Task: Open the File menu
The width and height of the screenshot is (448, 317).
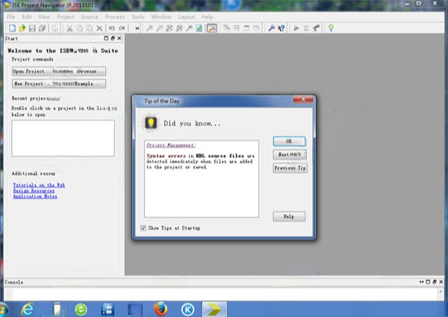Action: coord(11,17)
